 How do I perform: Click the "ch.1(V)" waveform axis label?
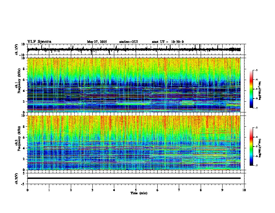pyautogui.click(x=16, y=49)
